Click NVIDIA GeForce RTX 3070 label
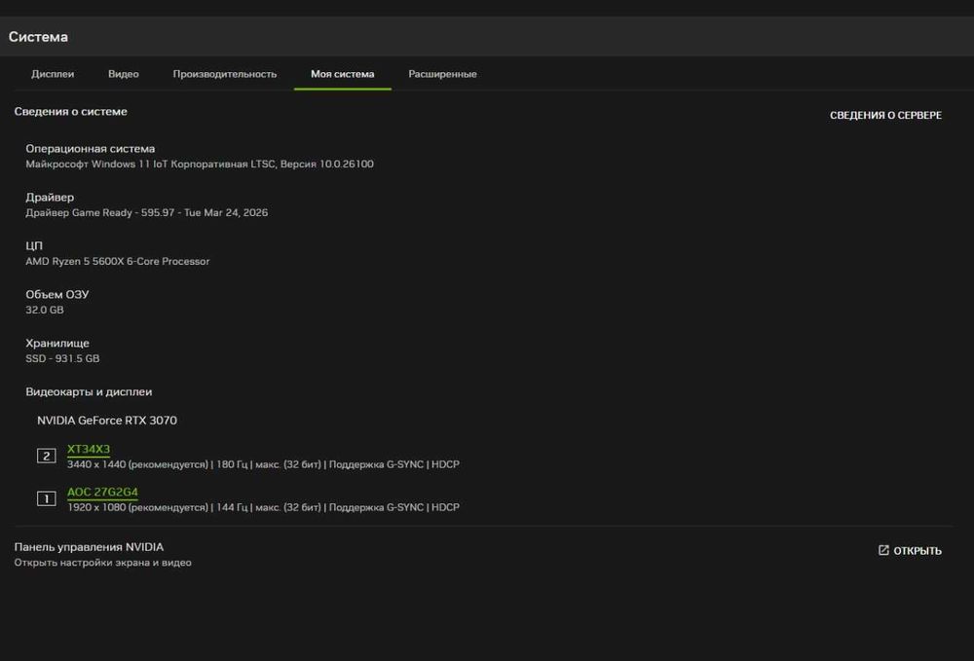 [107, 421]
